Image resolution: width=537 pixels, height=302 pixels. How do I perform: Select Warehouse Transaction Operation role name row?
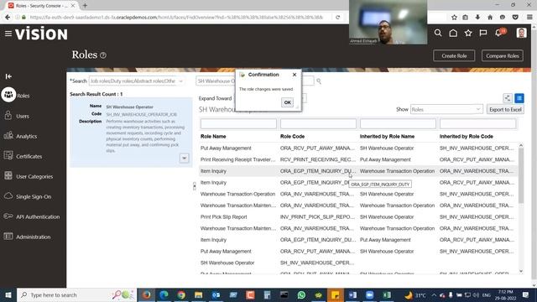click(x=357, y=194)
